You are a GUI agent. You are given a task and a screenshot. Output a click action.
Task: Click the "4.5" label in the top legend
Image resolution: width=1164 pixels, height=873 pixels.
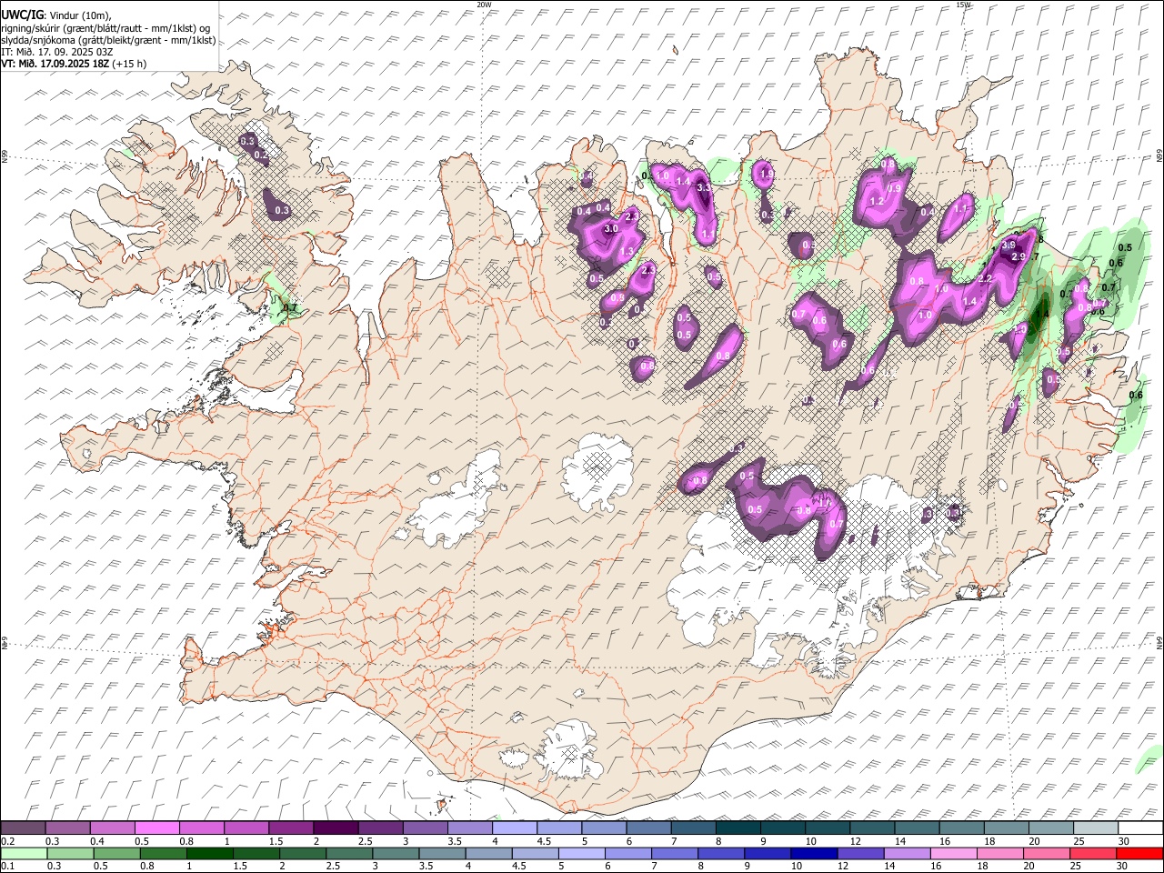(x=544, y=841)
